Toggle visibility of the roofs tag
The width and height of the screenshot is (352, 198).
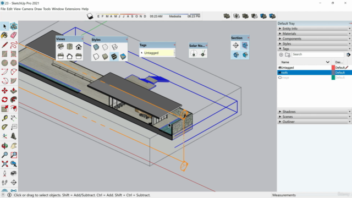coord(280,73)
